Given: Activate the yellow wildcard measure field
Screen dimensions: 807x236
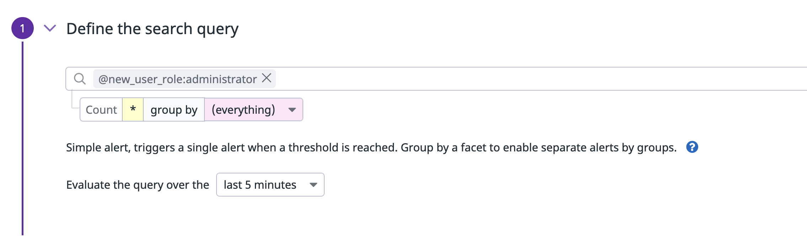Looking at the screenshot, I should [133, 109].
